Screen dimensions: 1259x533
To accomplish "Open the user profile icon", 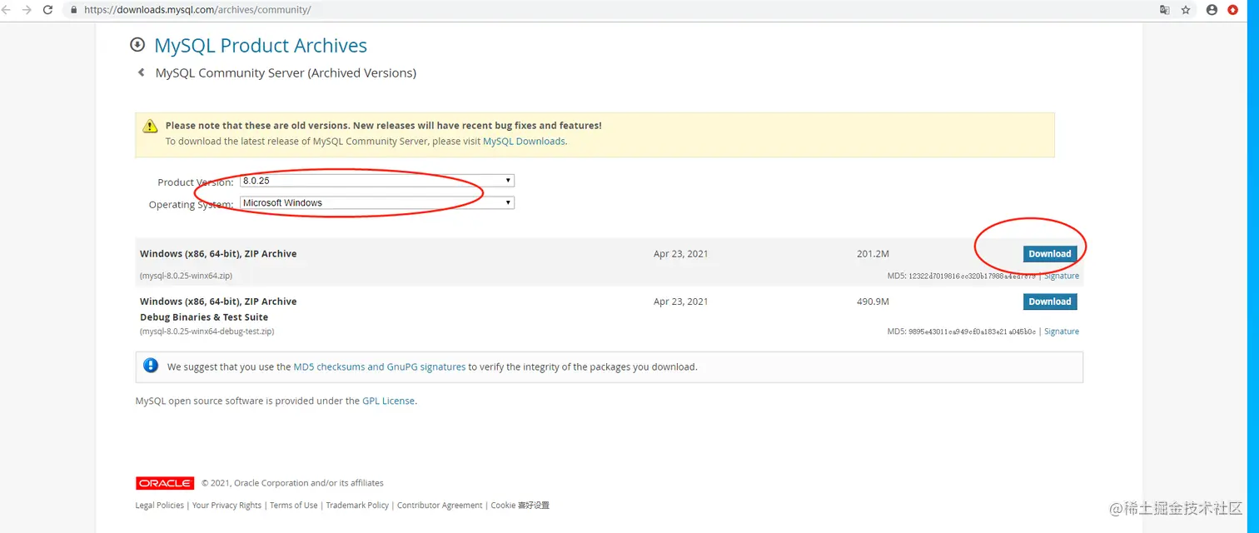I will (x=1212, y=10).
